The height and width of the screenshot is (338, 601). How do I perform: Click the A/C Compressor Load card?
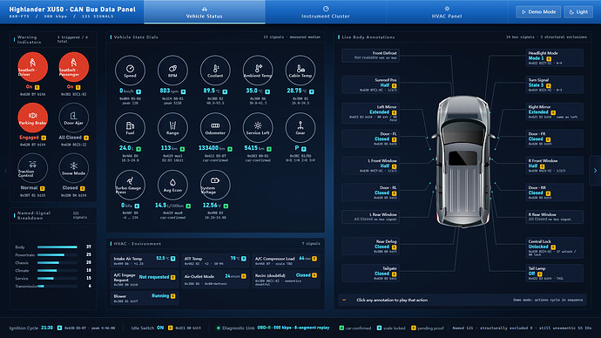286,260
